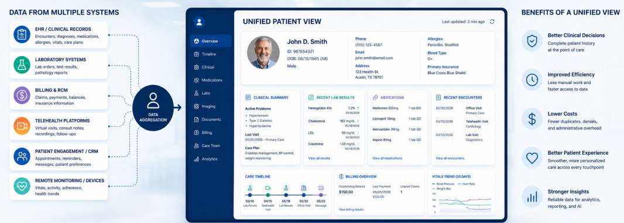Click View all medications link

point(387,158)
